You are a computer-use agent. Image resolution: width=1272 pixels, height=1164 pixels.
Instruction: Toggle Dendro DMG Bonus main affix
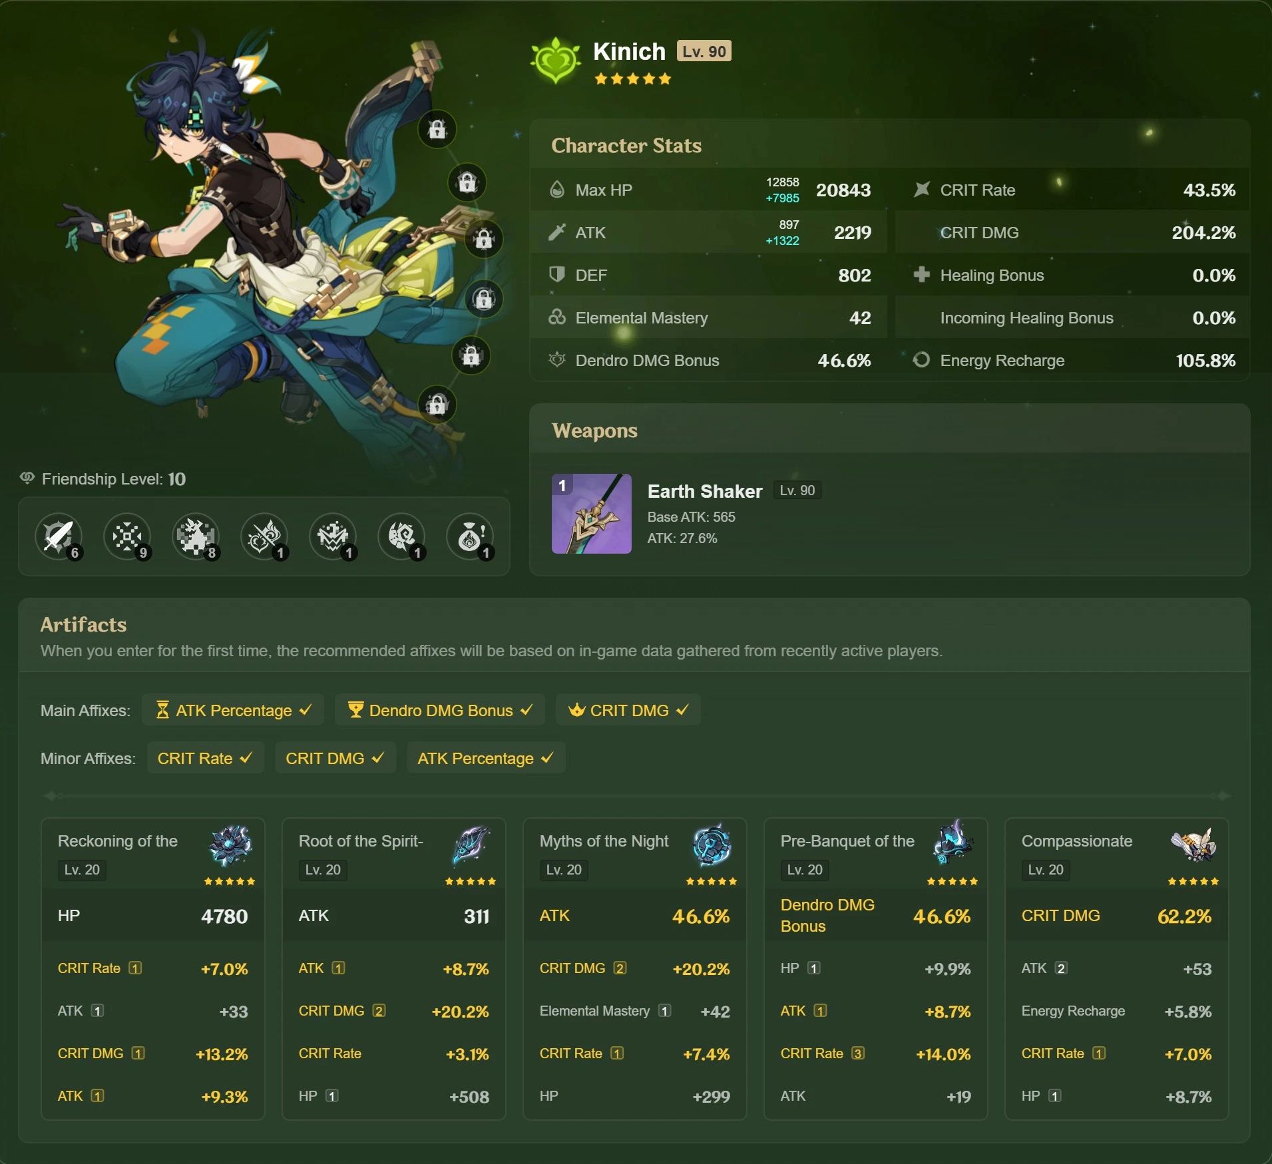click(440, 710)
